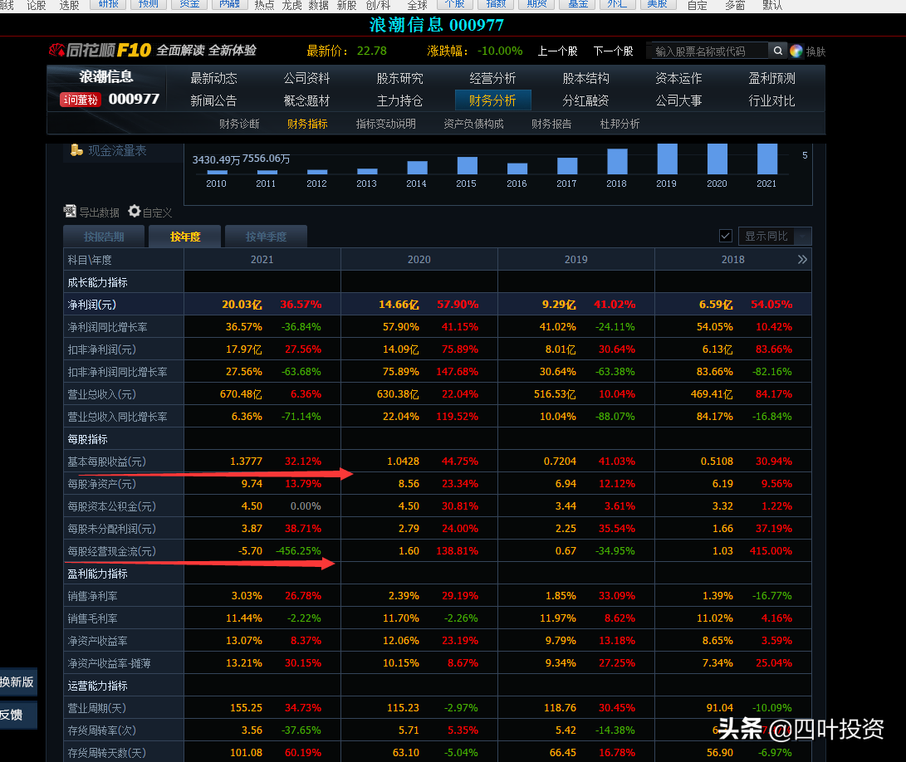This screenshot has width=906, height=762.
Task: Open the 财务指标 sub-tab
Action: (x=307, y=124)
